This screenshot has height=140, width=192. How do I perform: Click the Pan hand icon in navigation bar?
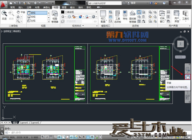point(187,77)
